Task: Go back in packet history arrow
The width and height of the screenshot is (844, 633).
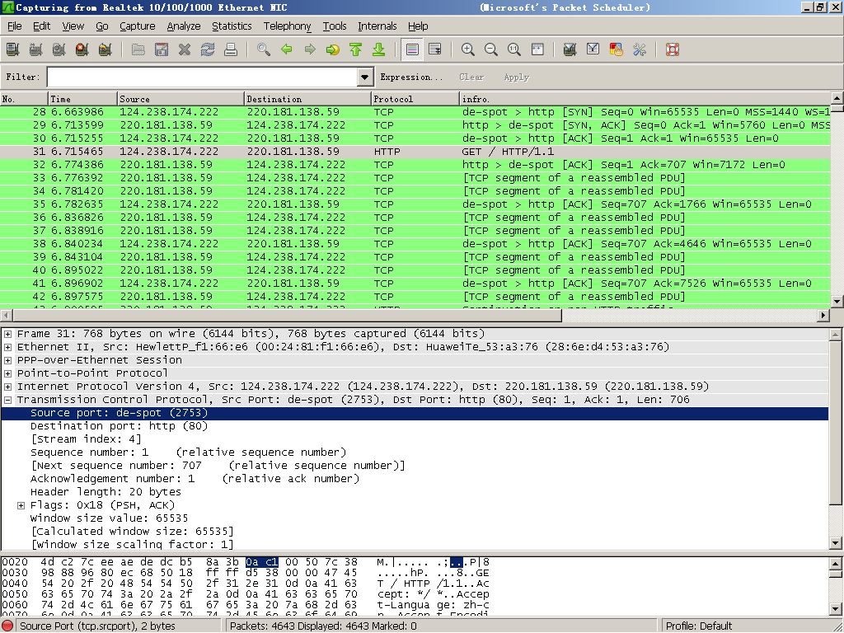Action: (287, 49)
